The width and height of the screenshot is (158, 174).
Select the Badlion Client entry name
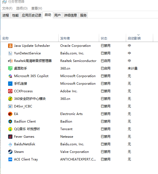coord(25,122)
